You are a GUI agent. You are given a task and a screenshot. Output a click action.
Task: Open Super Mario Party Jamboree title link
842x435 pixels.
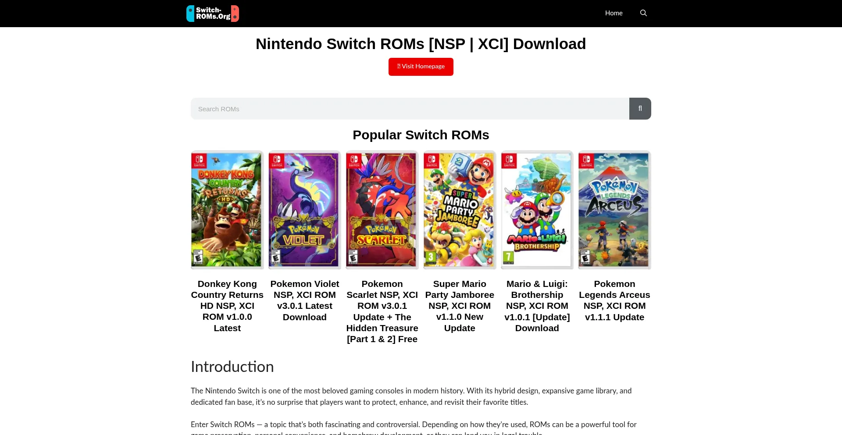point(460,306)
